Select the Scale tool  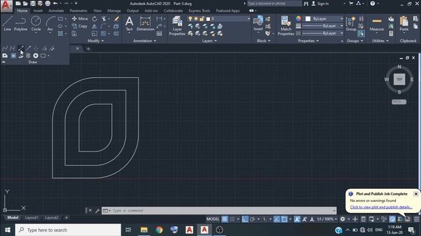(95, 33)
